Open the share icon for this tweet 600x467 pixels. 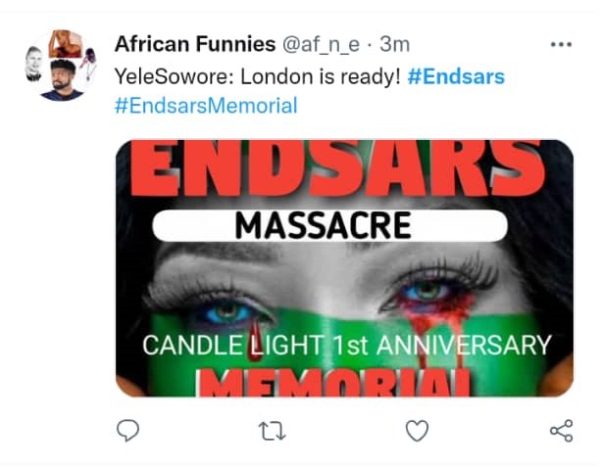coord(561,430)
